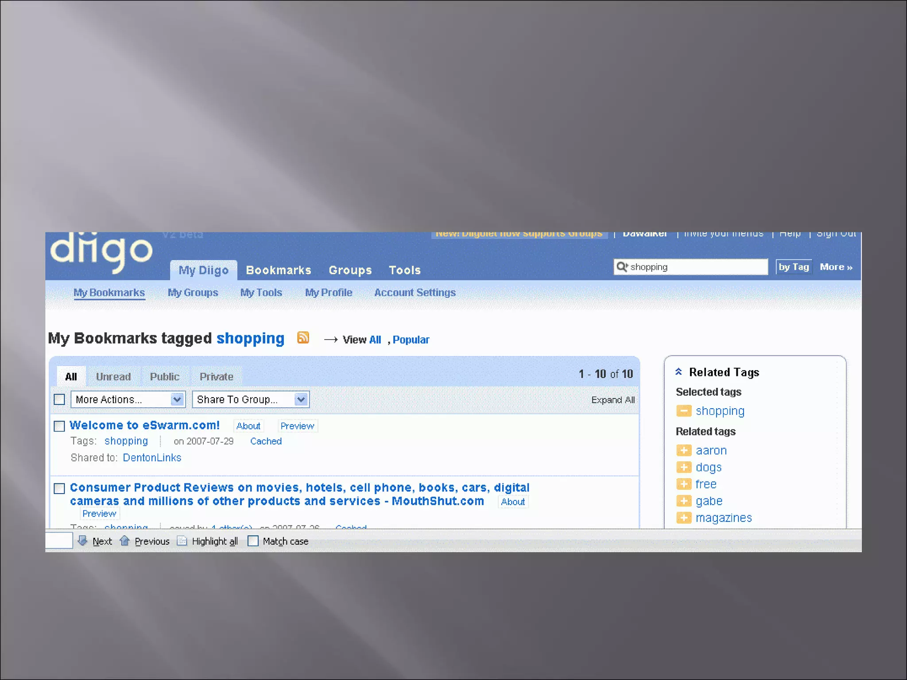Add the dogs tag via plus icon
The image size is (907, 680).
pyautogui.click(x=683, y=467)
